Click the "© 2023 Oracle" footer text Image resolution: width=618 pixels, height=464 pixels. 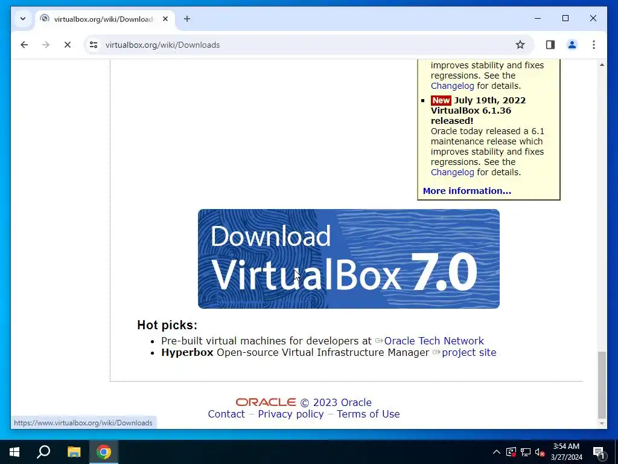pyautogui.click(x=336, y=402)
